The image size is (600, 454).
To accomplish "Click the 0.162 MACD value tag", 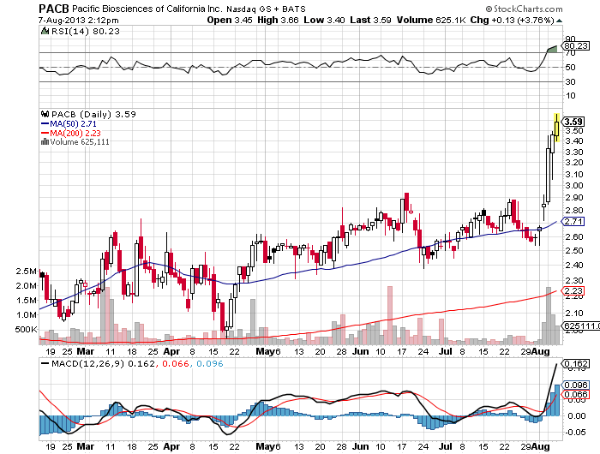I will [x=576, y=363].
